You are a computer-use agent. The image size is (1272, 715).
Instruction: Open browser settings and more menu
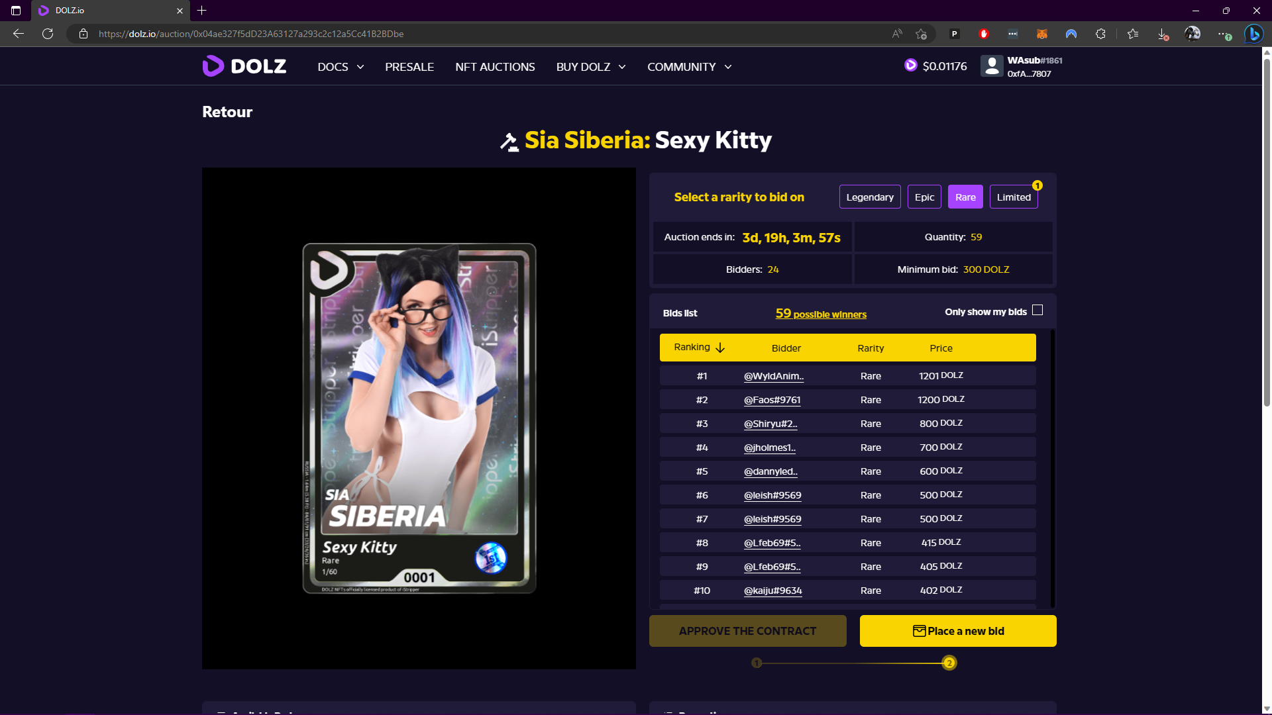pos(1224,34)
